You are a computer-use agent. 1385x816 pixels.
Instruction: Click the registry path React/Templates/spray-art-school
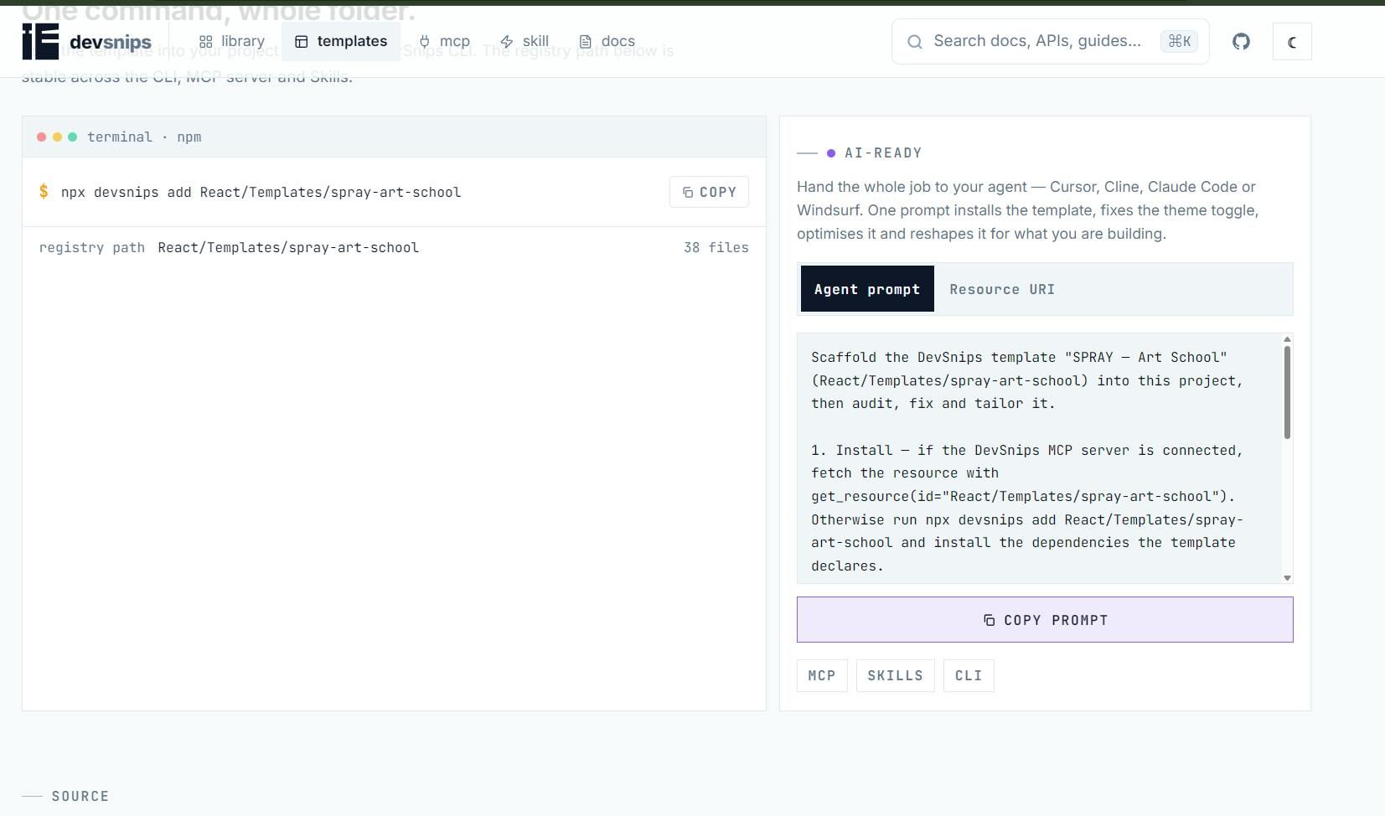288,247
